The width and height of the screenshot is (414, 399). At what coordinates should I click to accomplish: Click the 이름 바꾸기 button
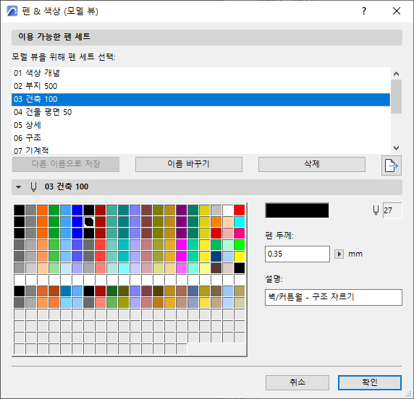pyautogui.click(x=189, y=164)
